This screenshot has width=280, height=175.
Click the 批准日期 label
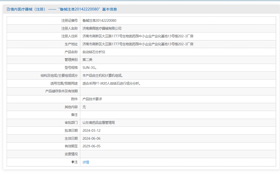click(71, 131)
